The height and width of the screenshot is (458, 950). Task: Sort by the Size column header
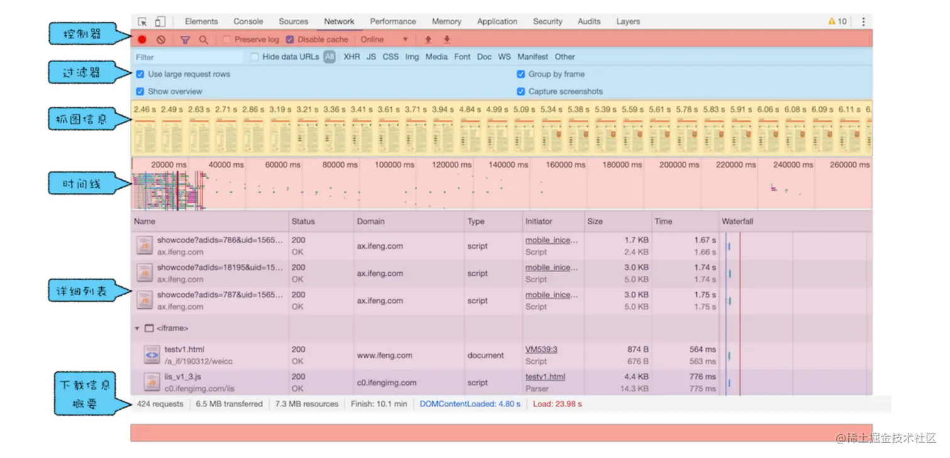click(x=618, y=221)
